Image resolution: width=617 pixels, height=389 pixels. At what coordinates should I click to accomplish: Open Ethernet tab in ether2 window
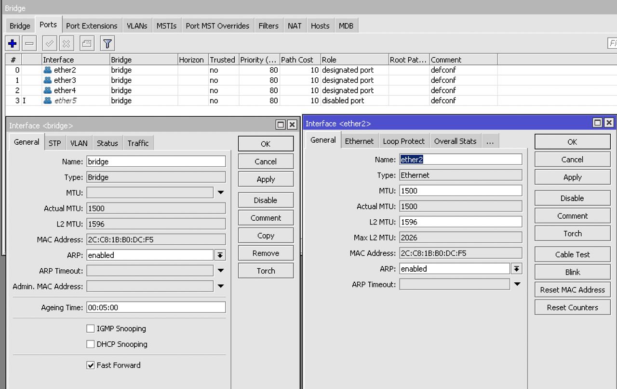359,141
